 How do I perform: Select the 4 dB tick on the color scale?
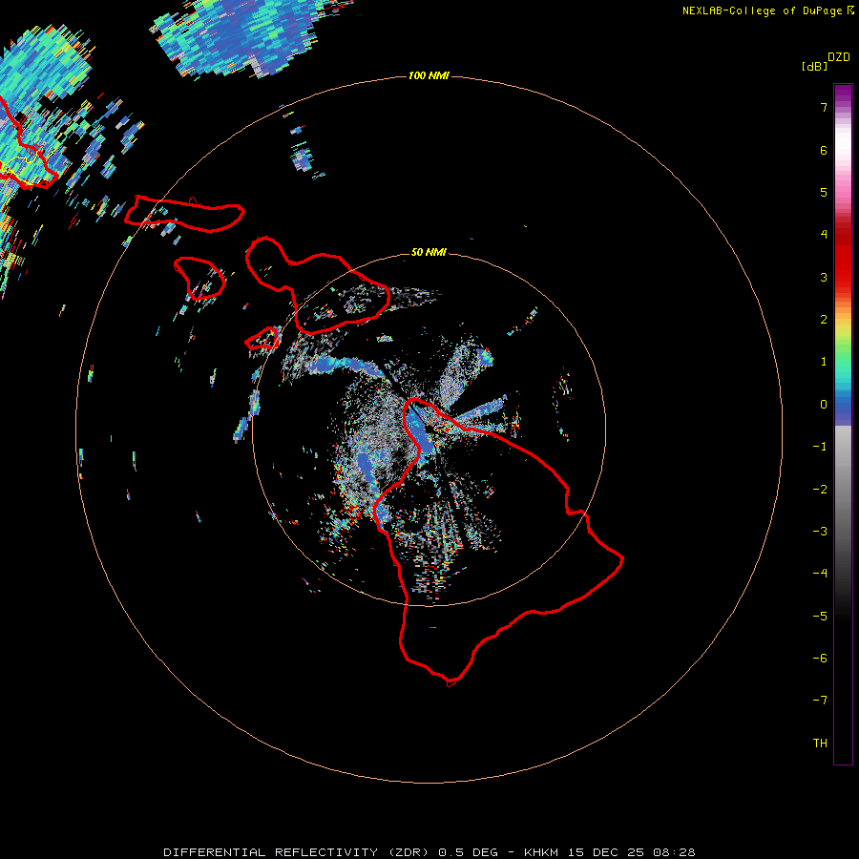[x=824, y=235]
